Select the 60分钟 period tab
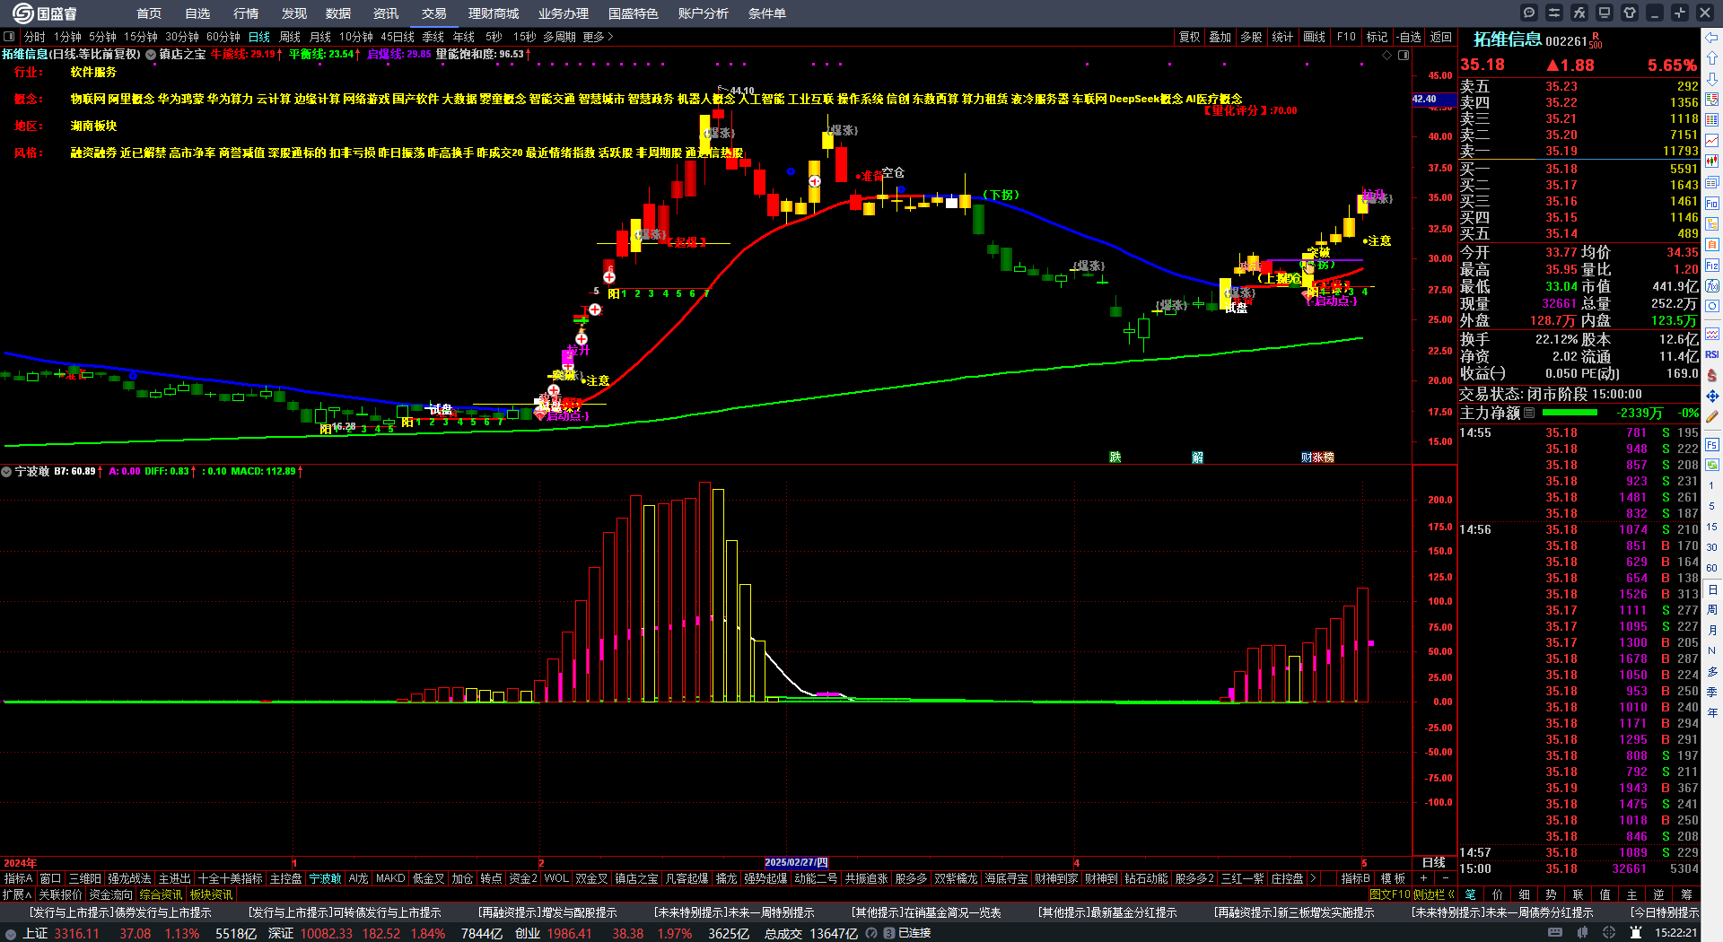Screen dimensions: 1723x942 tap(223, 37)
